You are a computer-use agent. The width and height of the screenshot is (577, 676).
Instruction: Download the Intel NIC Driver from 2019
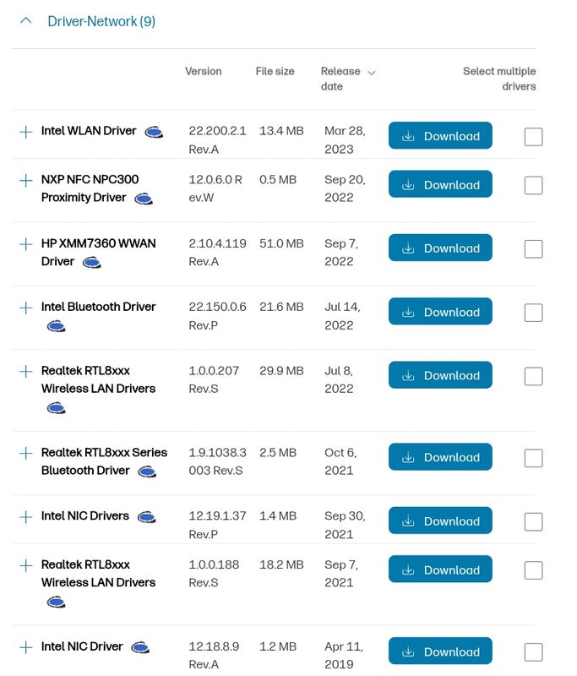(440, 651)
